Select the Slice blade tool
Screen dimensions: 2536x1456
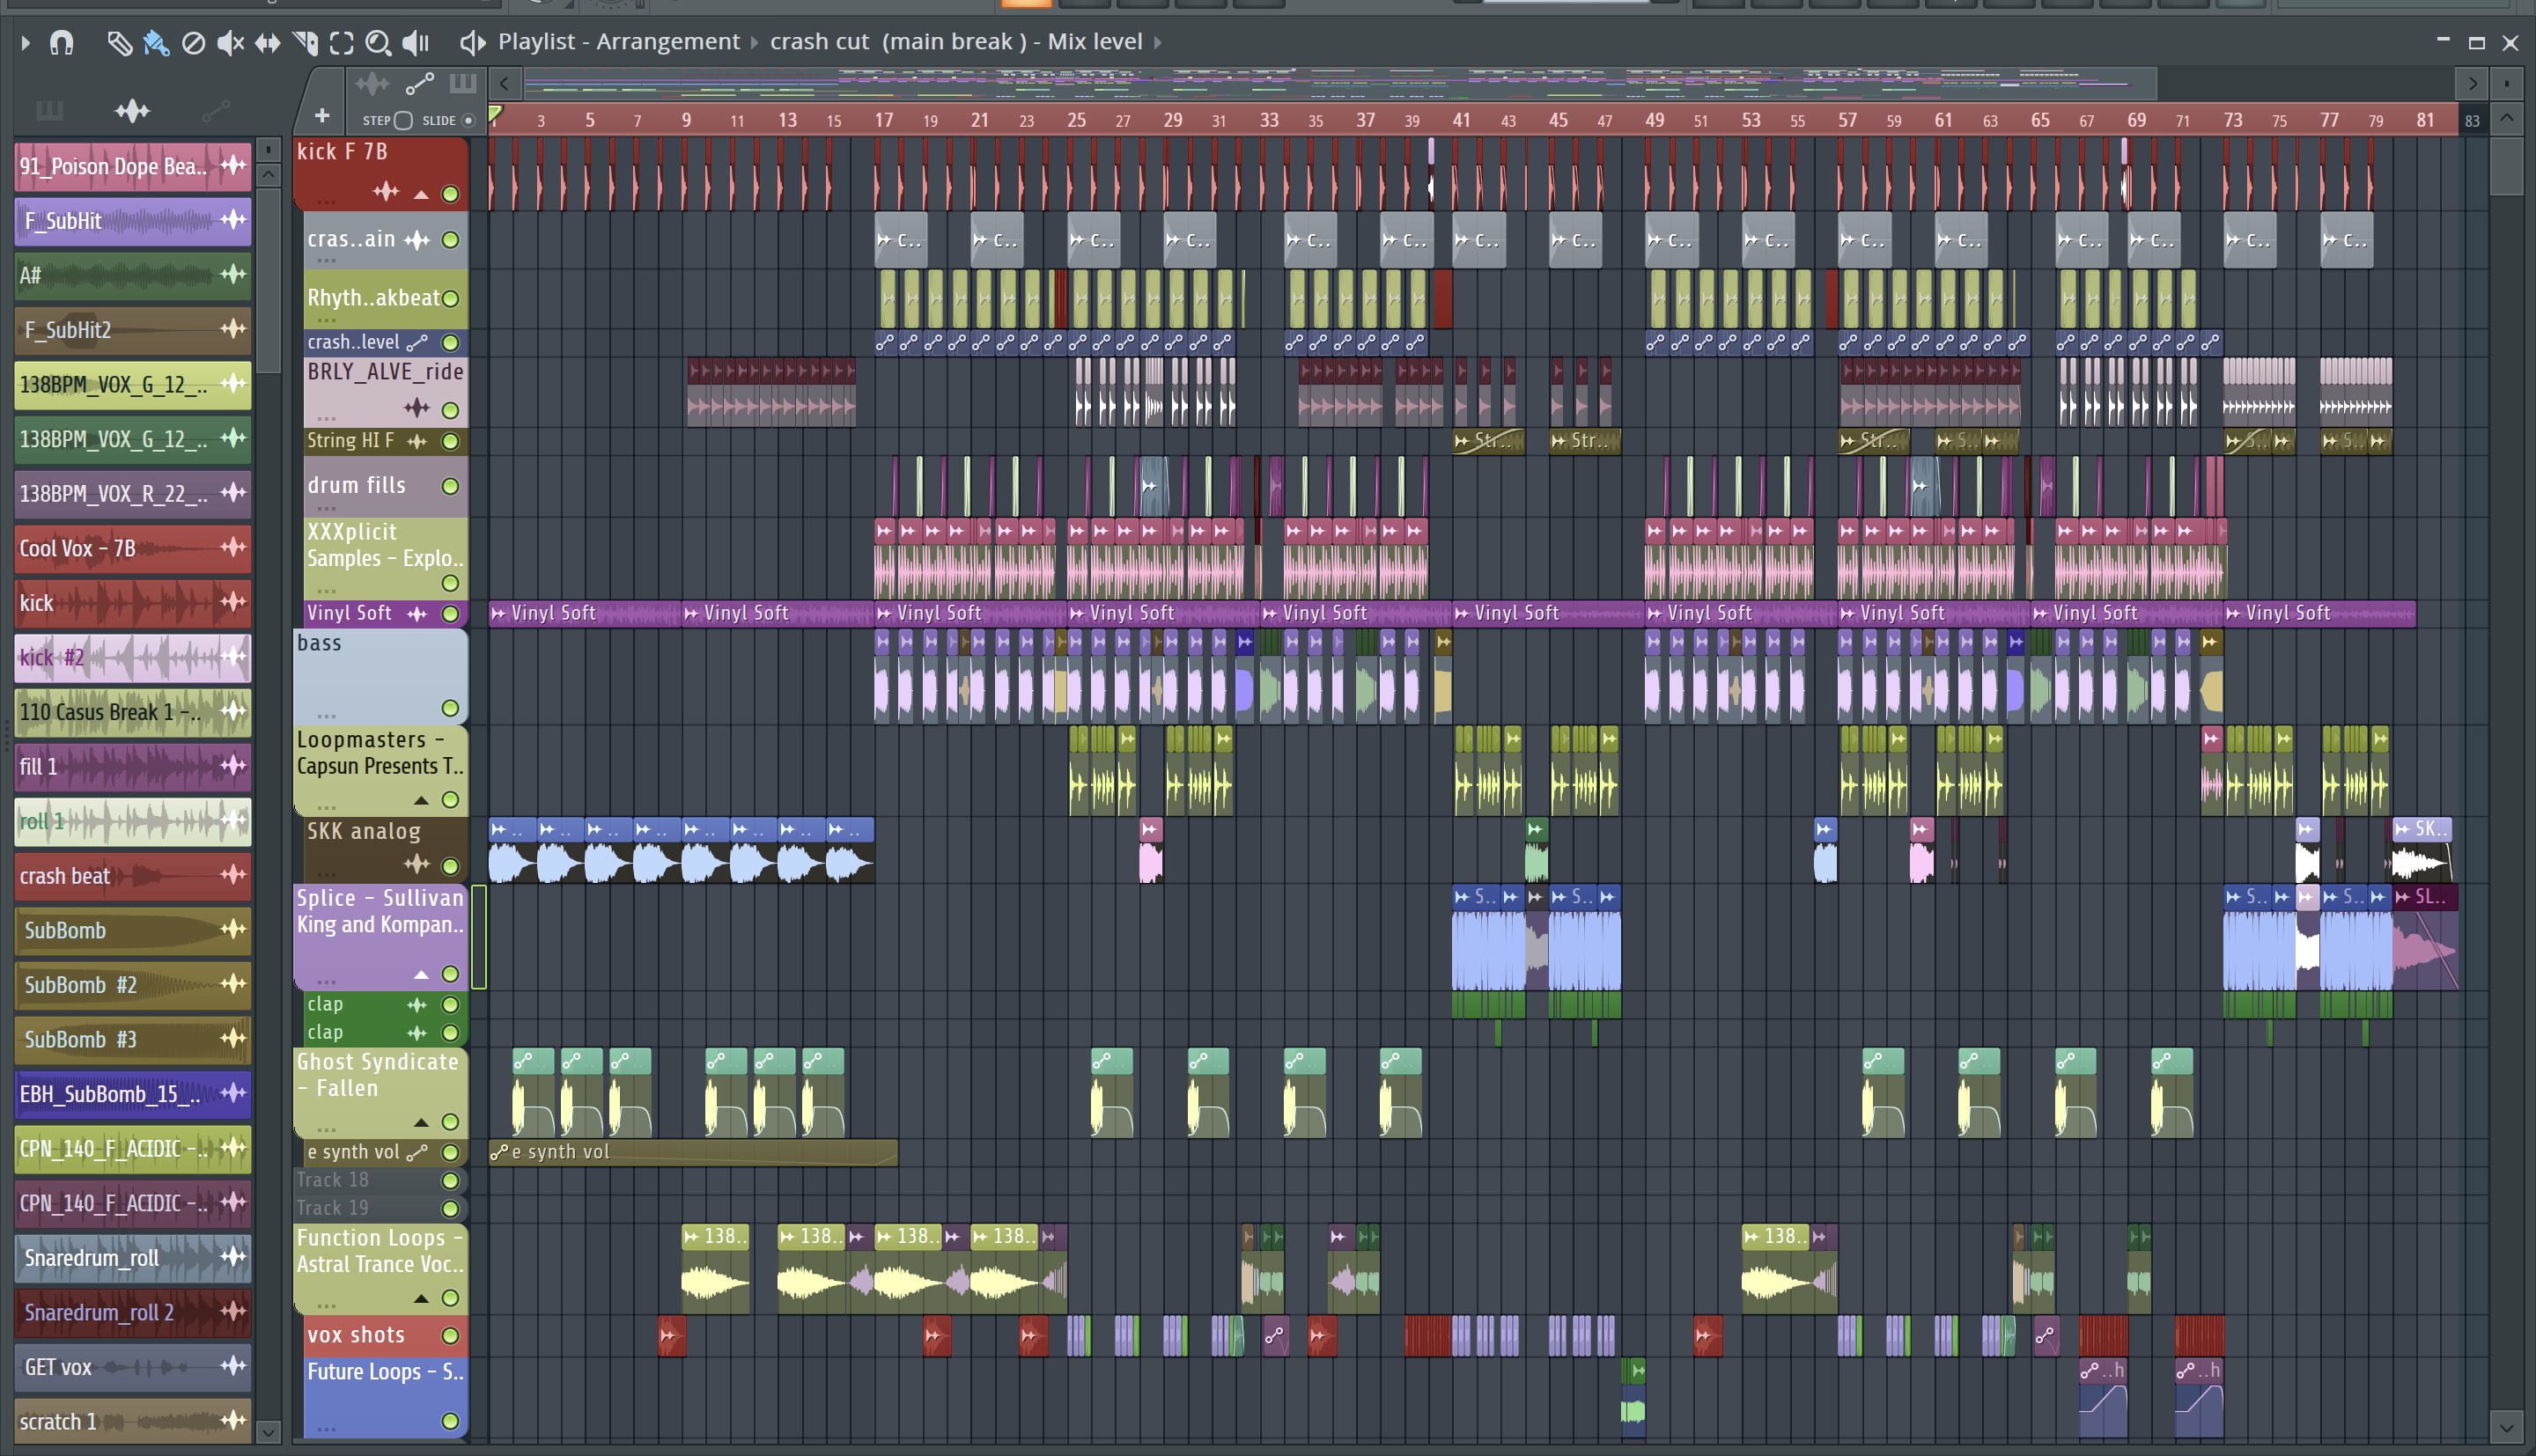pos(305,42)
